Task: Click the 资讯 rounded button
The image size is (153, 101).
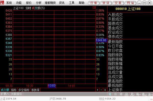Action: click(x=106, y=3)
